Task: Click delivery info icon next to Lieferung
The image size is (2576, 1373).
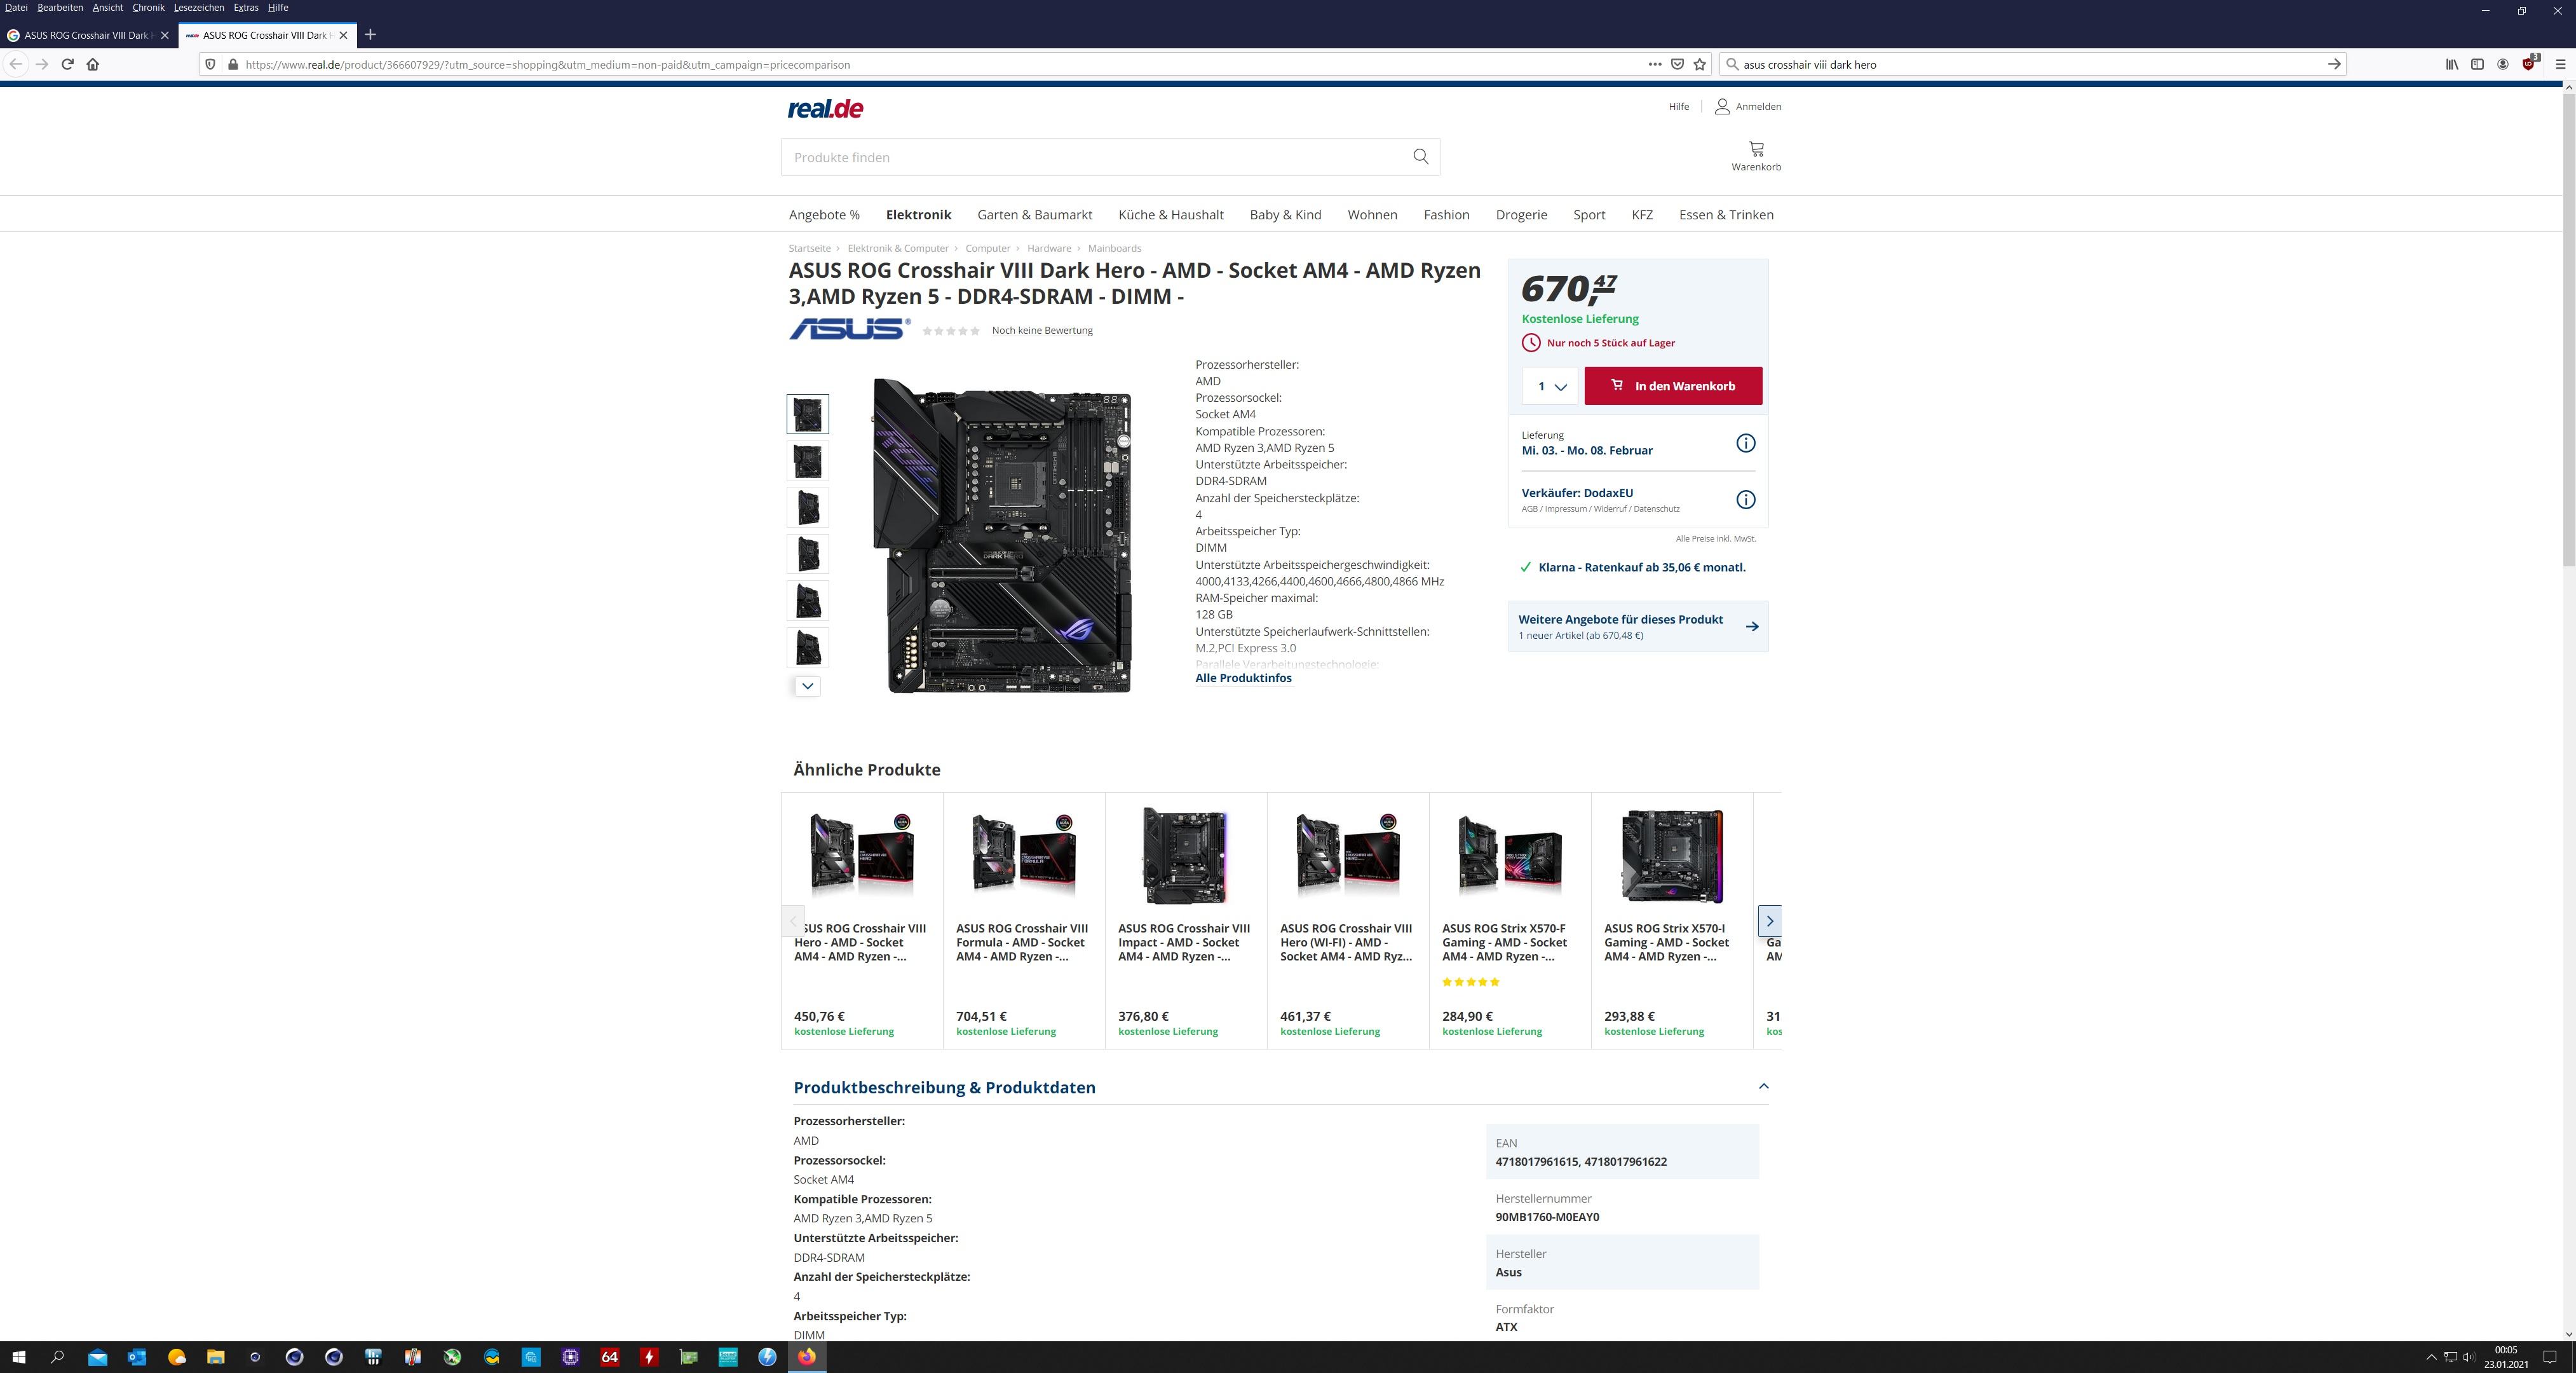Action: [1745, 443]
